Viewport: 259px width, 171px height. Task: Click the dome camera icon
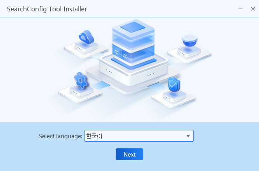coord(190,41)
